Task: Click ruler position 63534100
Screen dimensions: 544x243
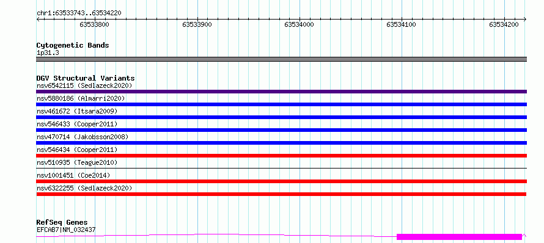Action: click(x=402, y=24)
